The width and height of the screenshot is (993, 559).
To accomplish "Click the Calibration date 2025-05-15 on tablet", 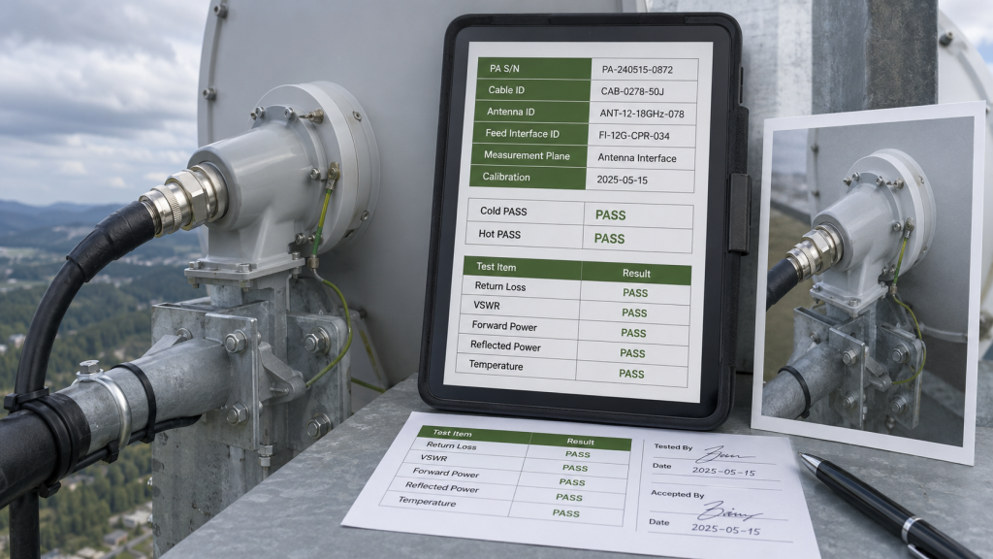I will click(622, 180).
